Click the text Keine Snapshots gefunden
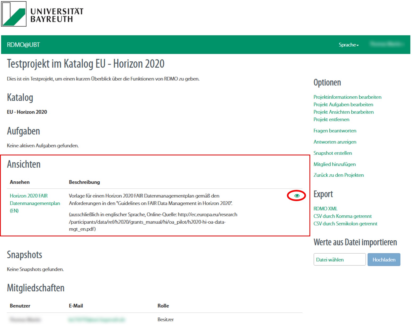412x332 pixels. pos(35,269)
